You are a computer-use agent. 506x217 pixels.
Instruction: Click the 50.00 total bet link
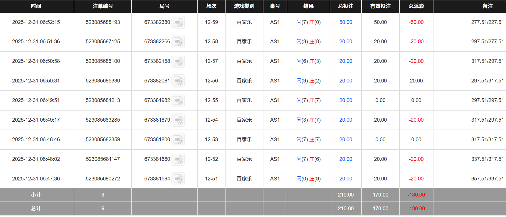(x=346, y=22)
